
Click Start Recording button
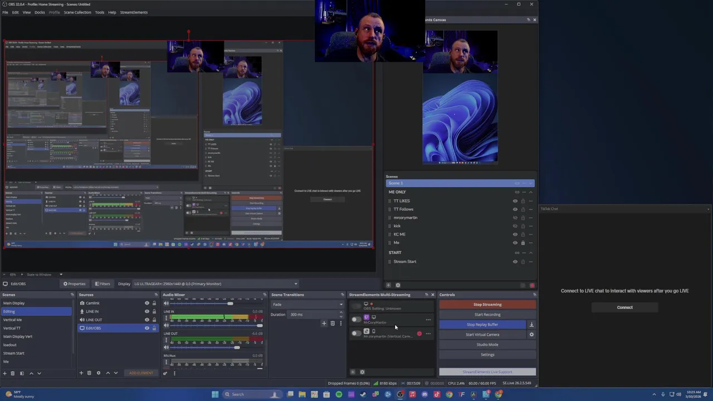tap(487, 315)
